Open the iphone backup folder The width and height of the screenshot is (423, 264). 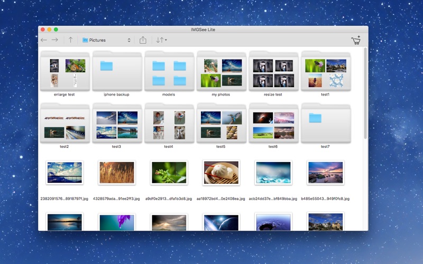[117, 71]
